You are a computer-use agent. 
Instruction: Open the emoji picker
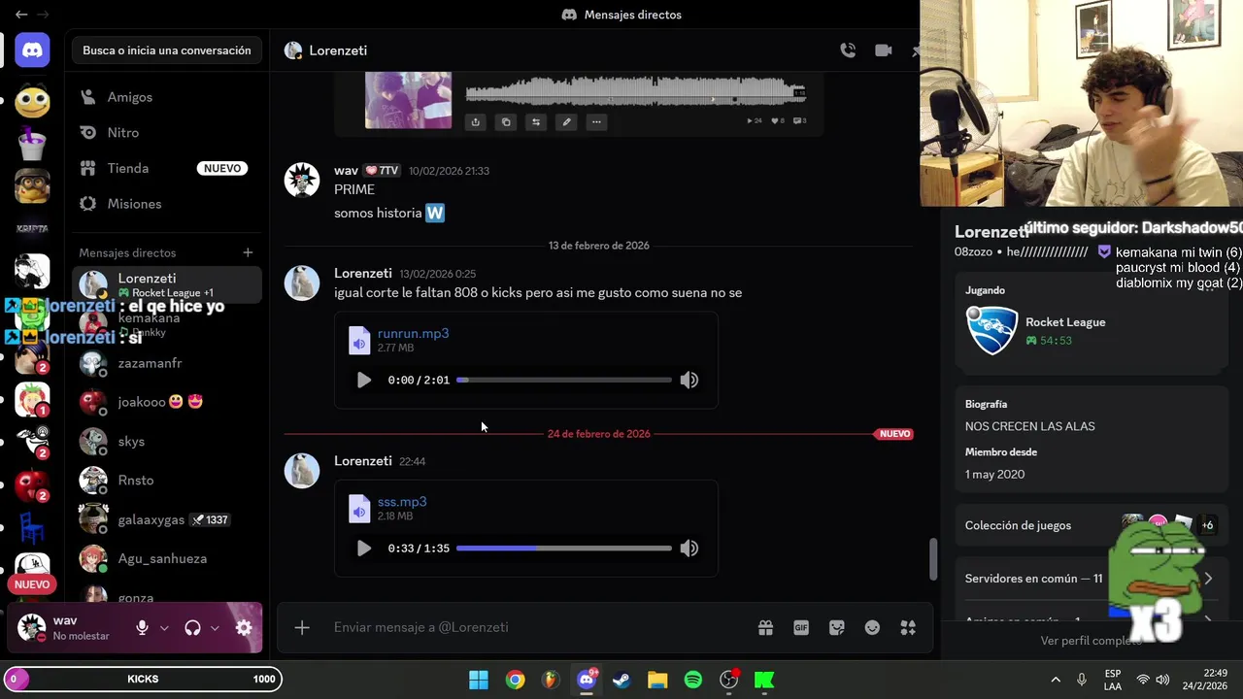[872, 628]
